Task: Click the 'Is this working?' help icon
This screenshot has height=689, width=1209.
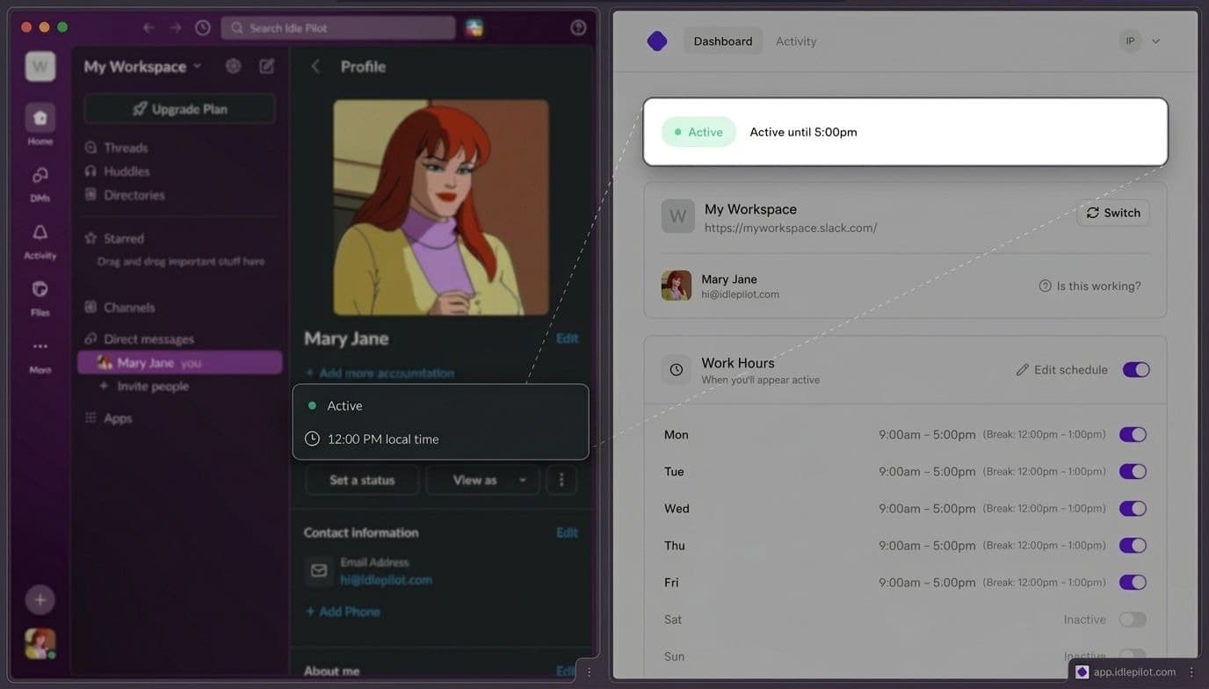Action: pyautogui.click(x=1045, y=286)
